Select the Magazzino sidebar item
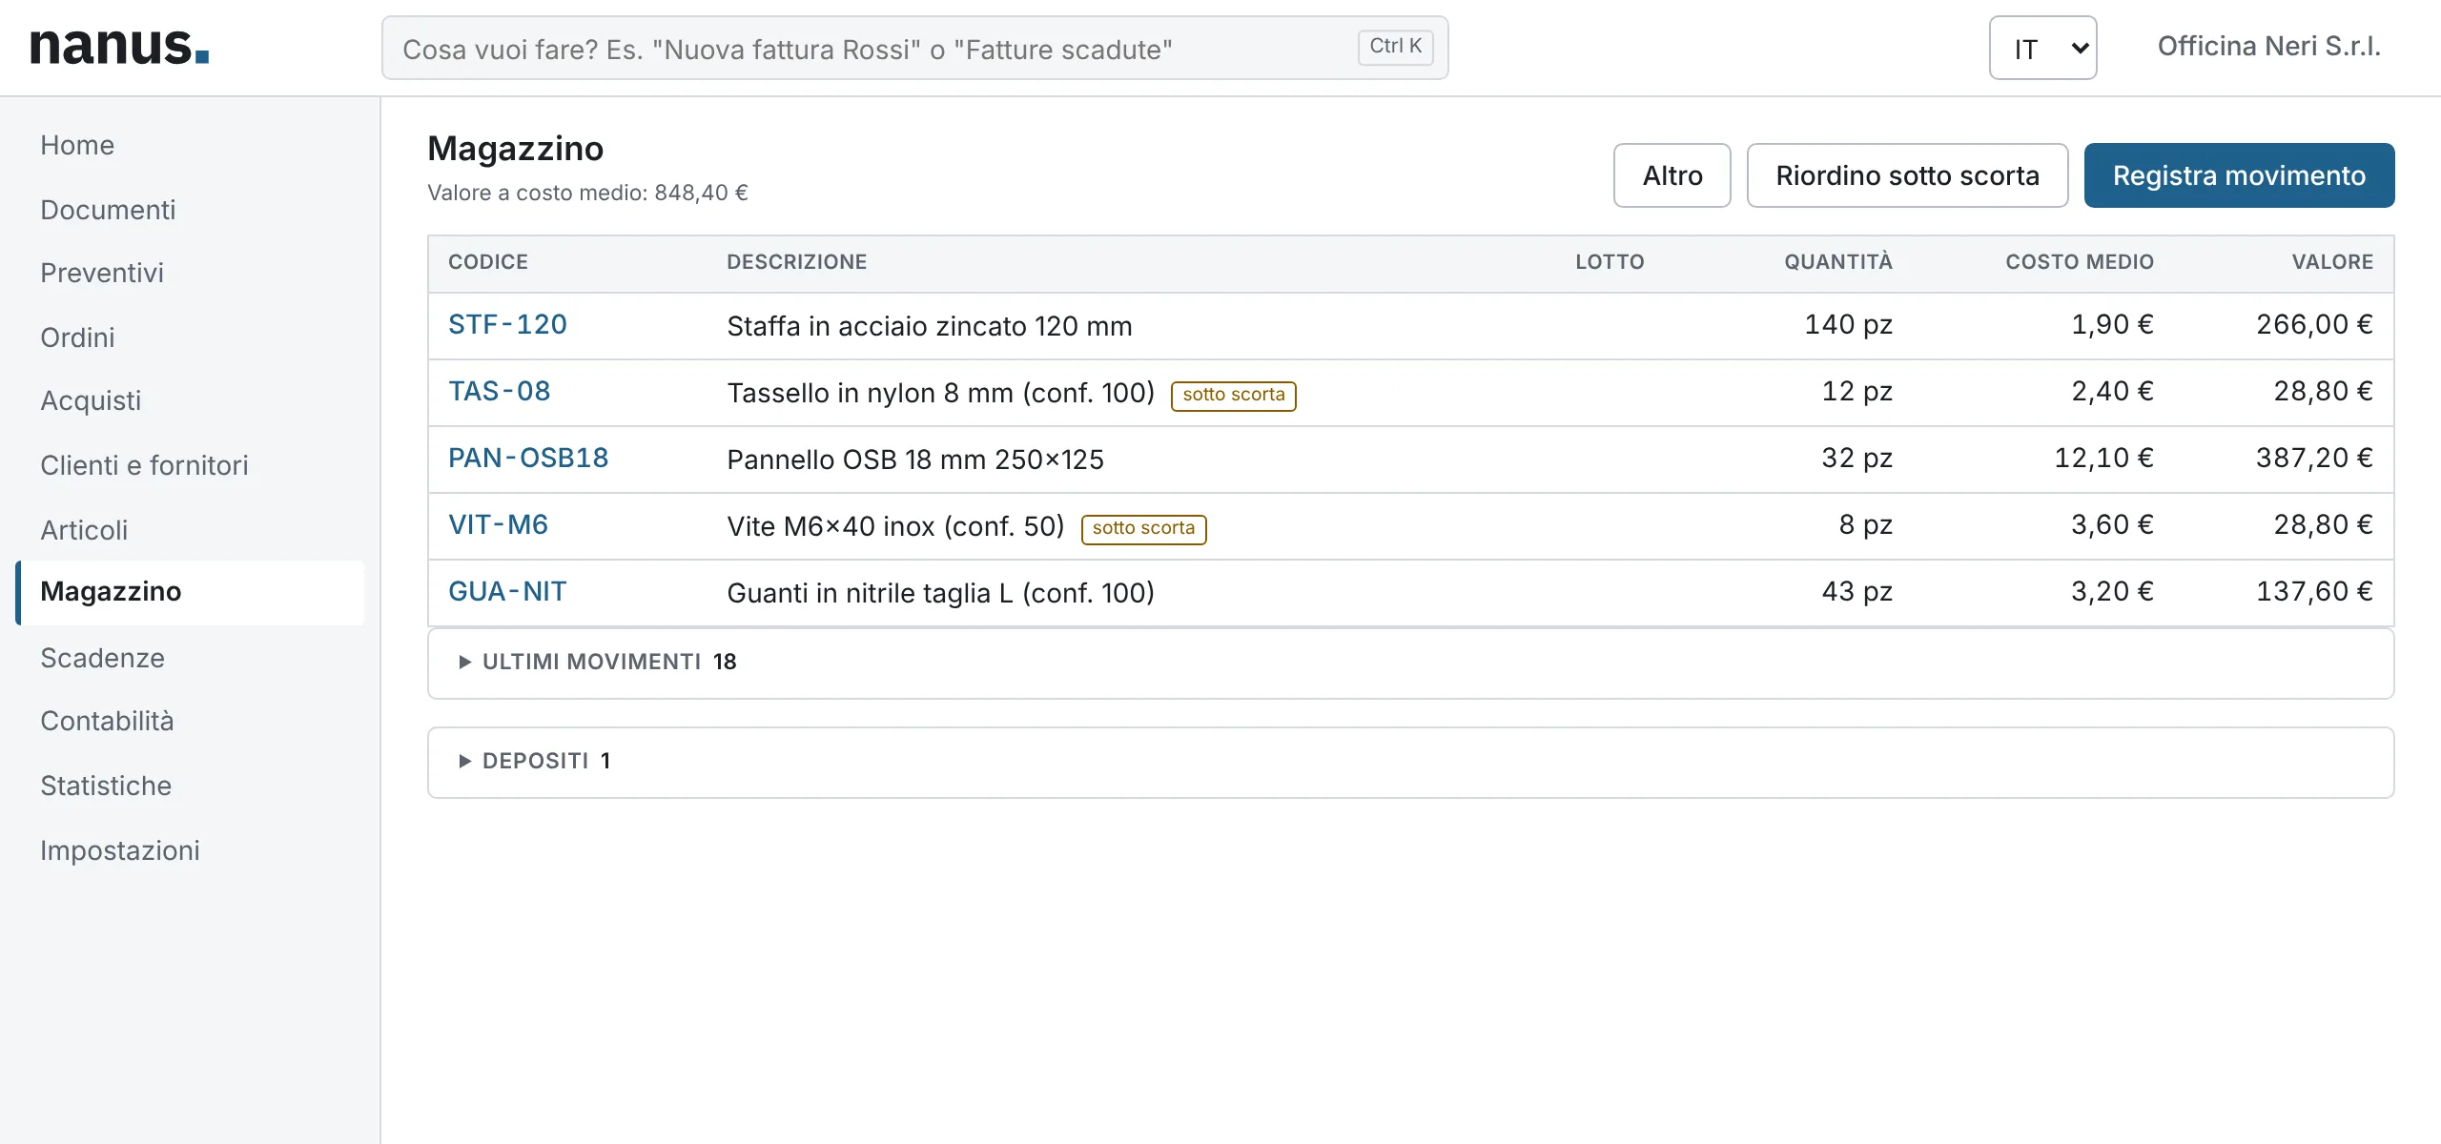This screenshot has width=2441, height=1144. (190, 592)
